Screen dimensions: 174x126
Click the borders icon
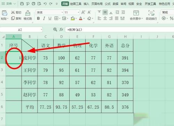pyautogui.click(x=56, y=18)
